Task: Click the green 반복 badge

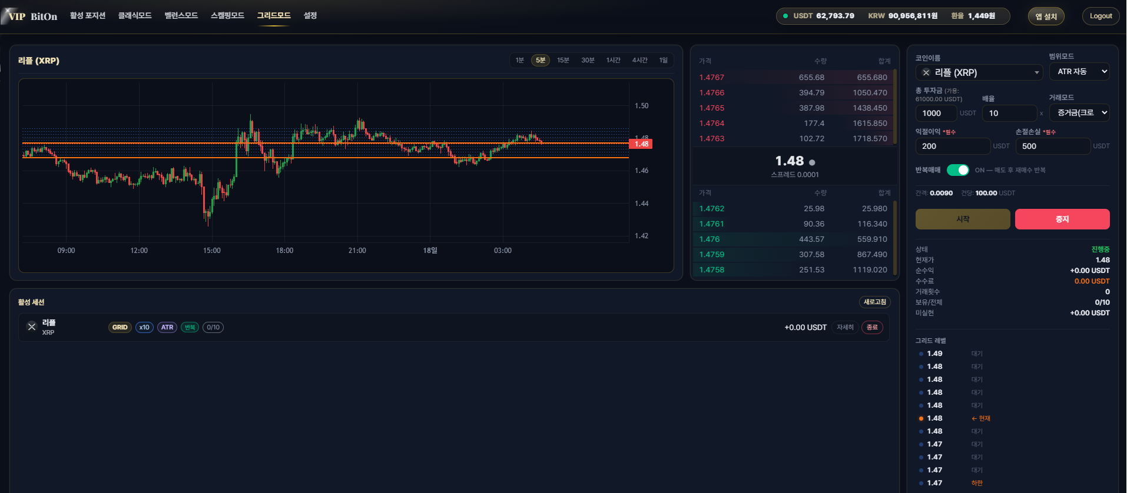Action: [190, 328]
